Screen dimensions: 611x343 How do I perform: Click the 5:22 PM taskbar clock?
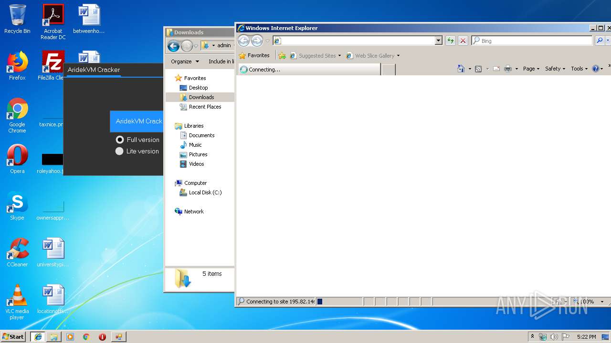coord(586,337)
